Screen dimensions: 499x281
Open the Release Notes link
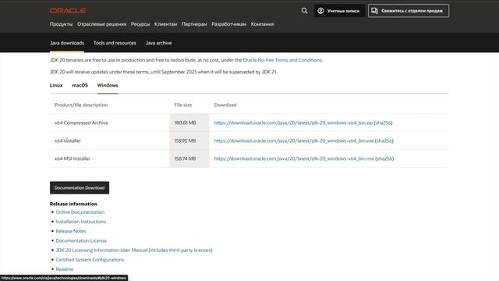click(x=71, y=231)
